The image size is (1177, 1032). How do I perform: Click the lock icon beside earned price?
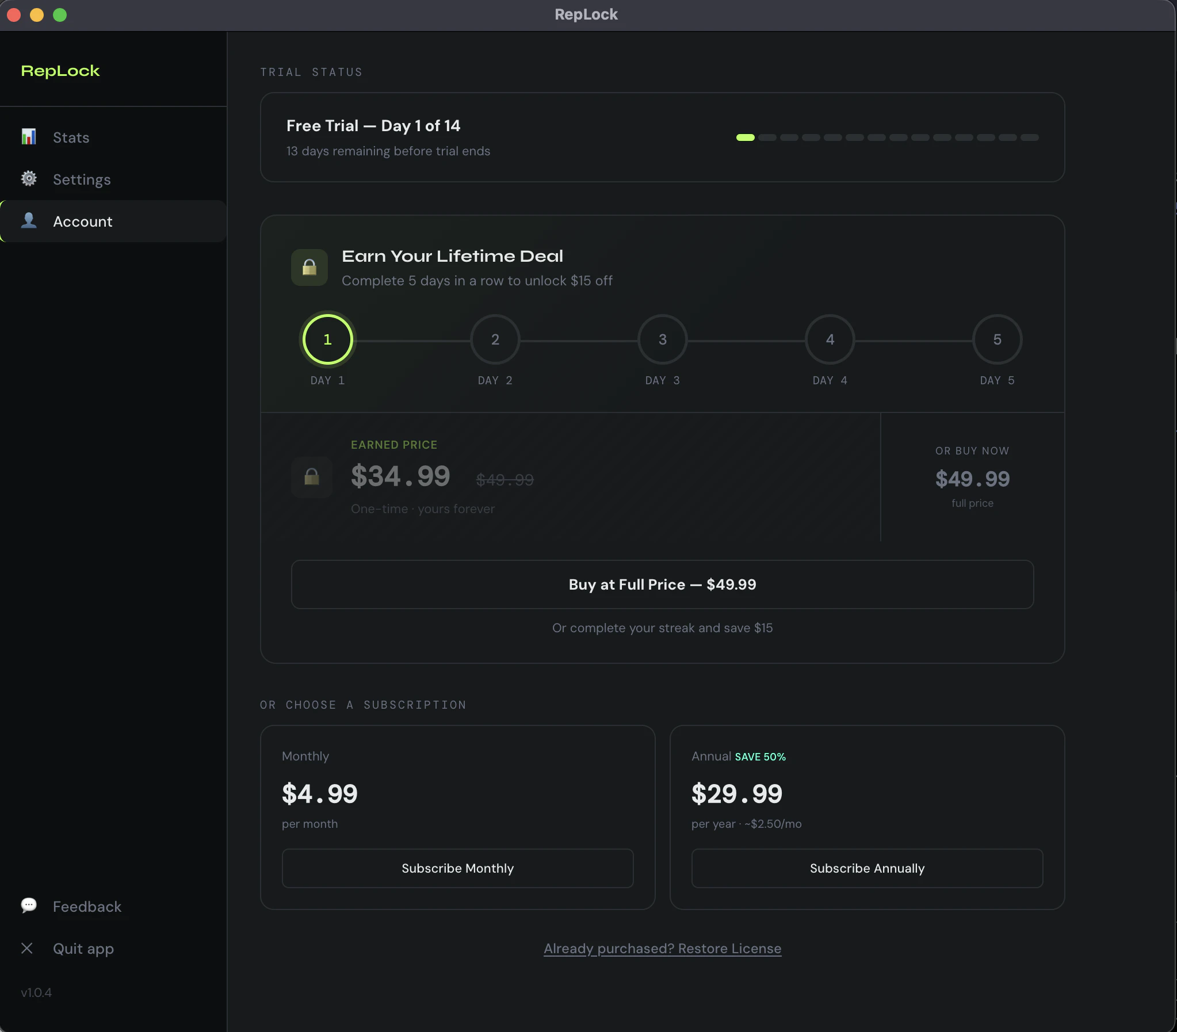point(312,477)
